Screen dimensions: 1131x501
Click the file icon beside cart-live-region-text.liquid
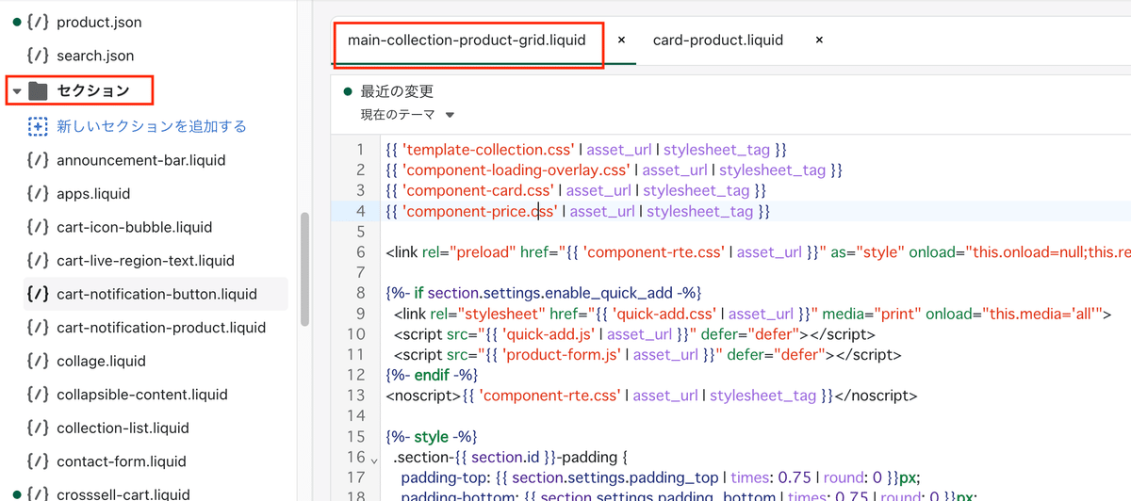[x=38, y=261]
